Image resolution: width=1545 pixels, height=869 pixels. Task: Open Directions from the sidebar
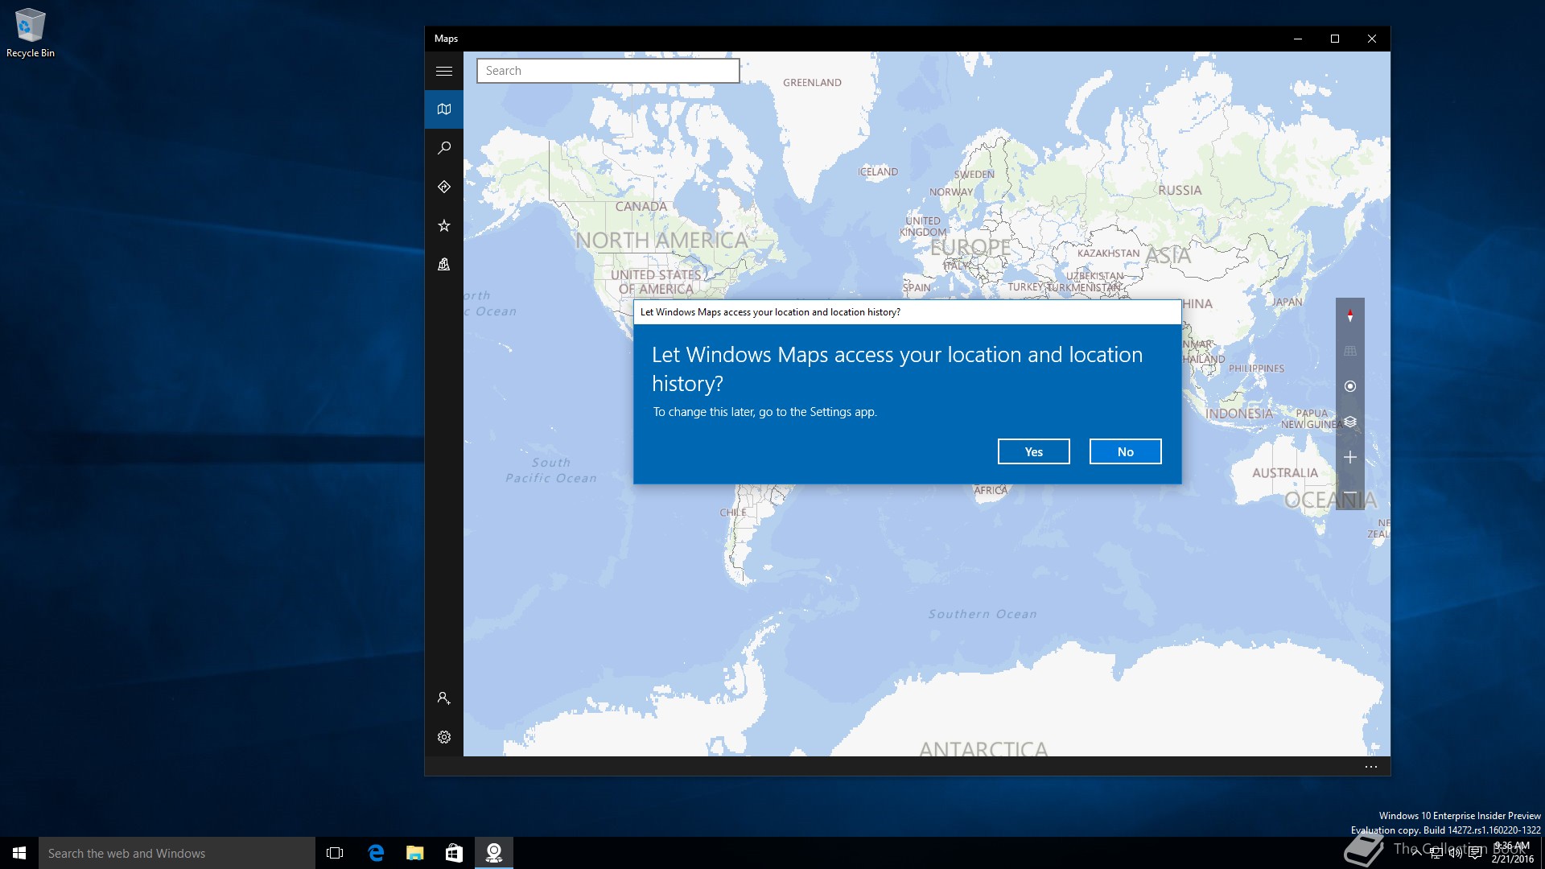click(443, 187)
